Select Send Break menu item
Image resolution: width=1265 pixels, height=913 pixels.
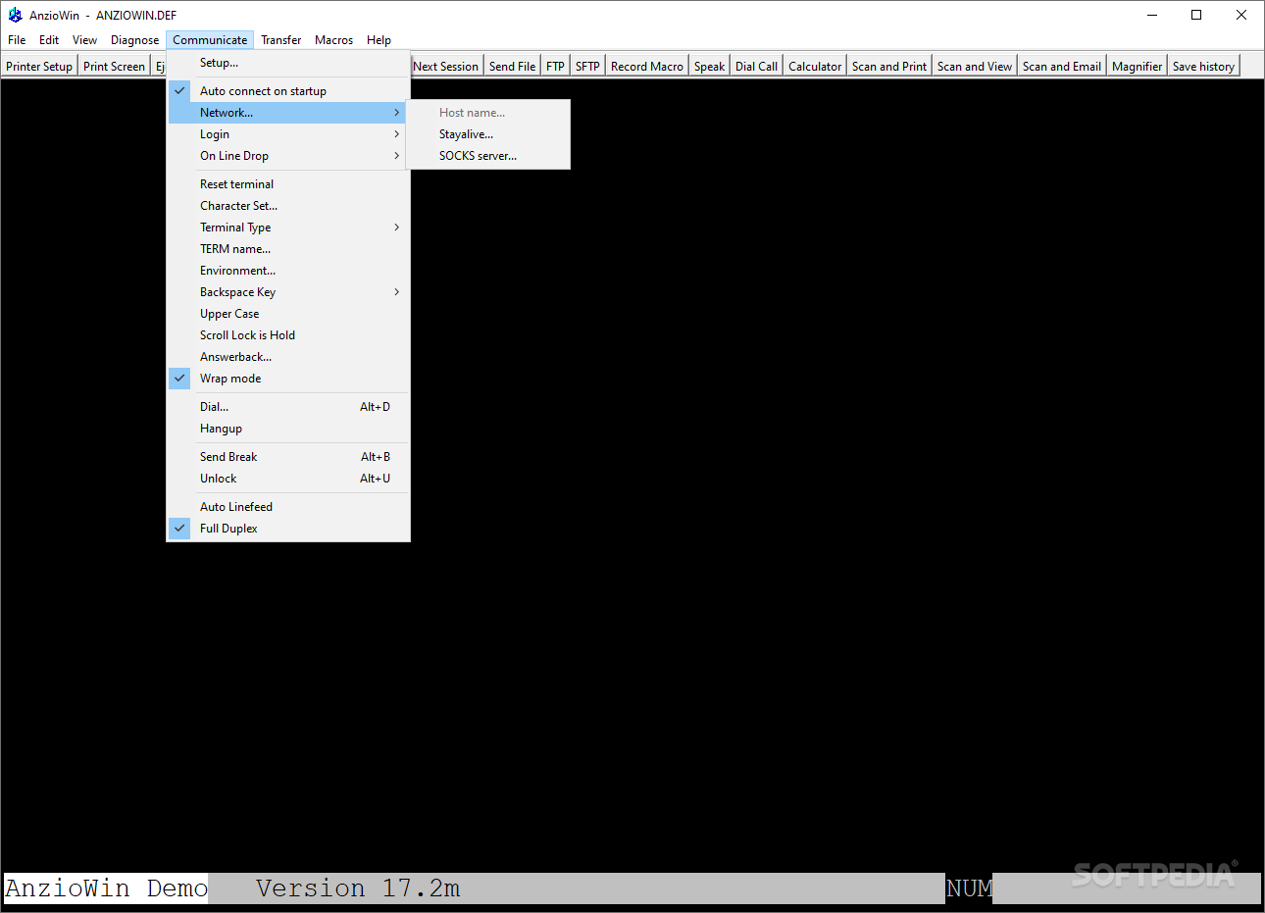(x=287, y=457)
